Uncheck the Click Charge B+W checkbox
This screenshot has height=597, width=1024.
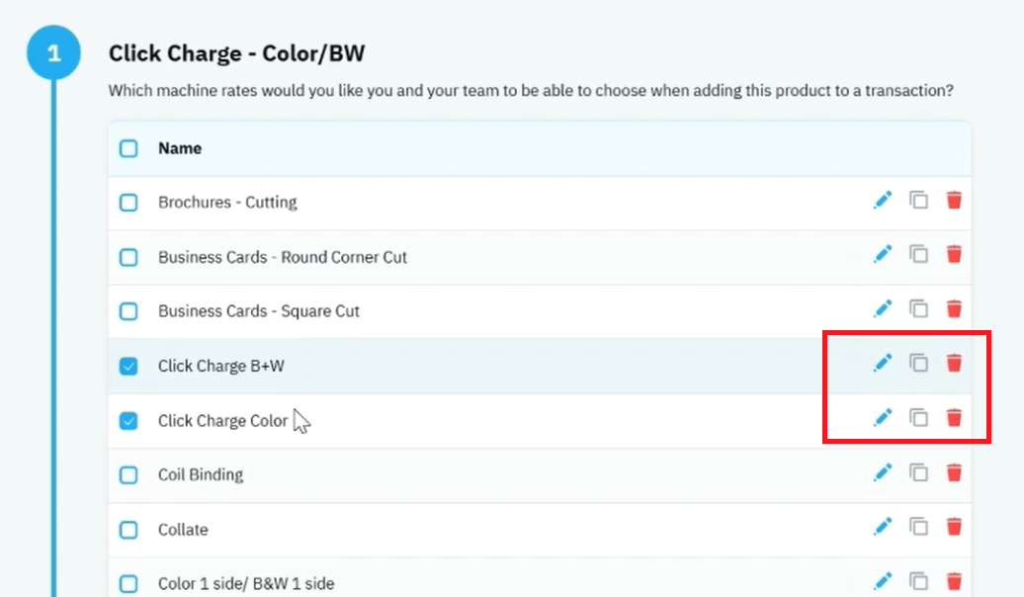128,366
